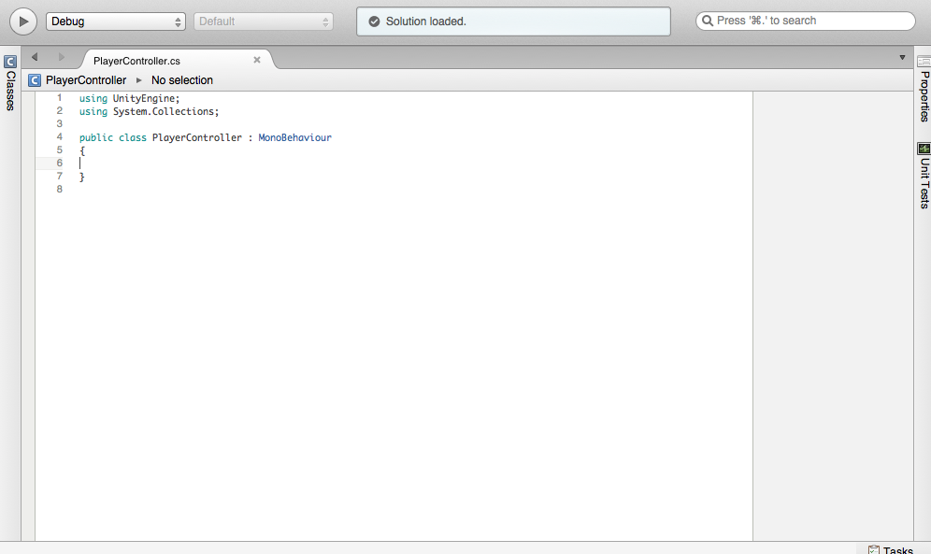The width and height of the screenshot is (931, 554).
Task: Click the 'using System.Collections;' line
Action: pyautogui.click(x=149, y=111)
